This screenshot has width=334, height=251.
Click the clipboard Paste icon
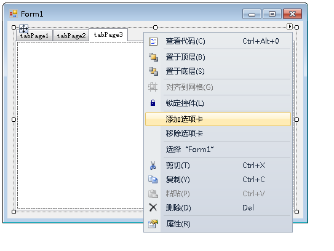[153, 194]
